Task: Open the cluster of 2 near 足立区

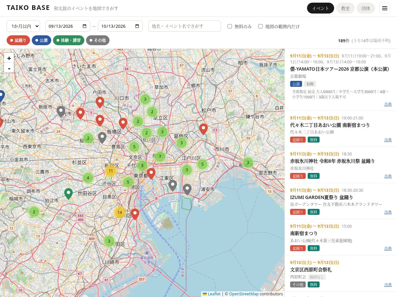Action: 152,112
